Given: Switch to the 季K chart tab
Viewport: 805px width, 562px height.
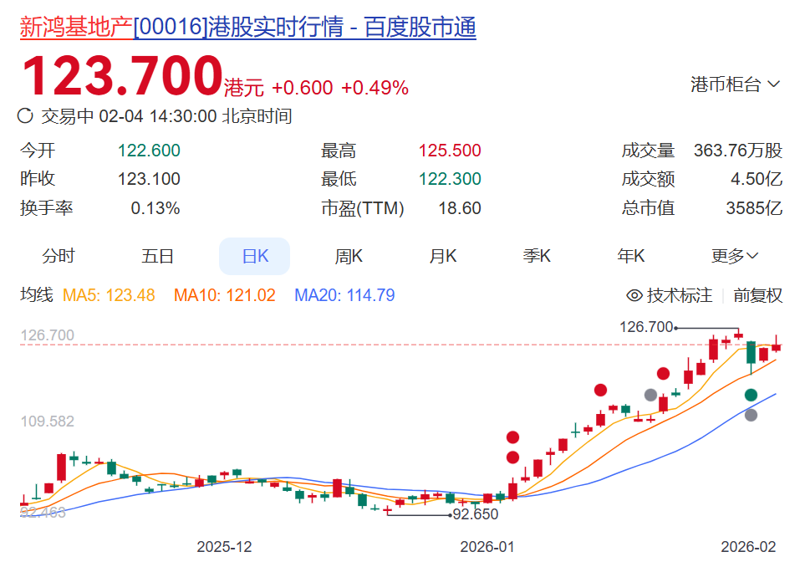Looking at the screenshot, I should 537,256.
